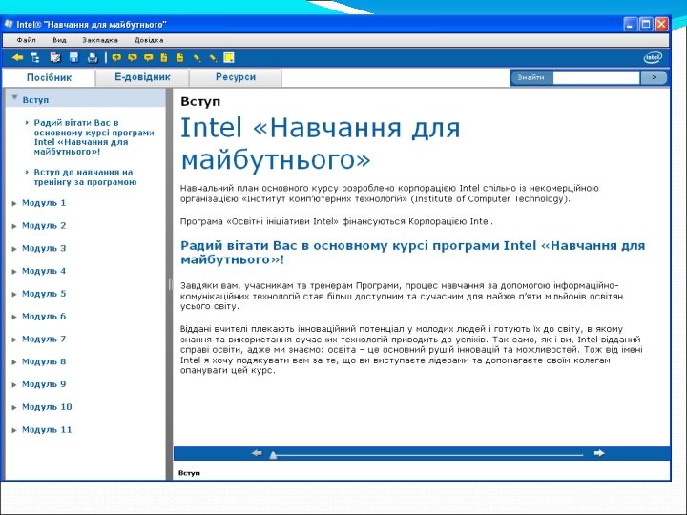Click the add comment bubble icon

116,58
